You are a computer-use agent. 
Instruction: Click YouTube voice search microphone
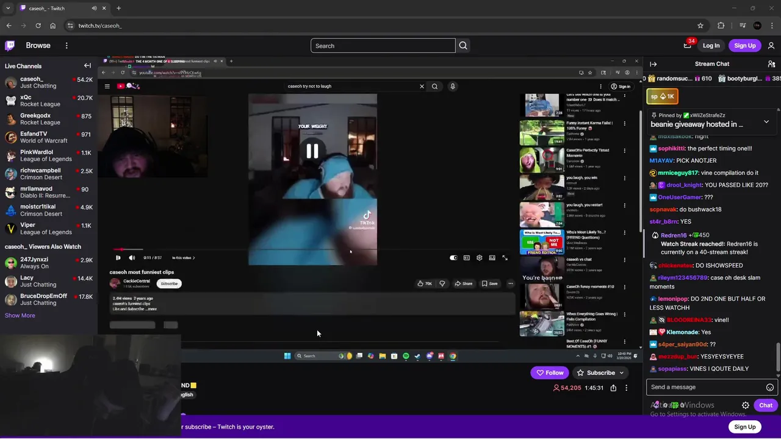[453, 86]
